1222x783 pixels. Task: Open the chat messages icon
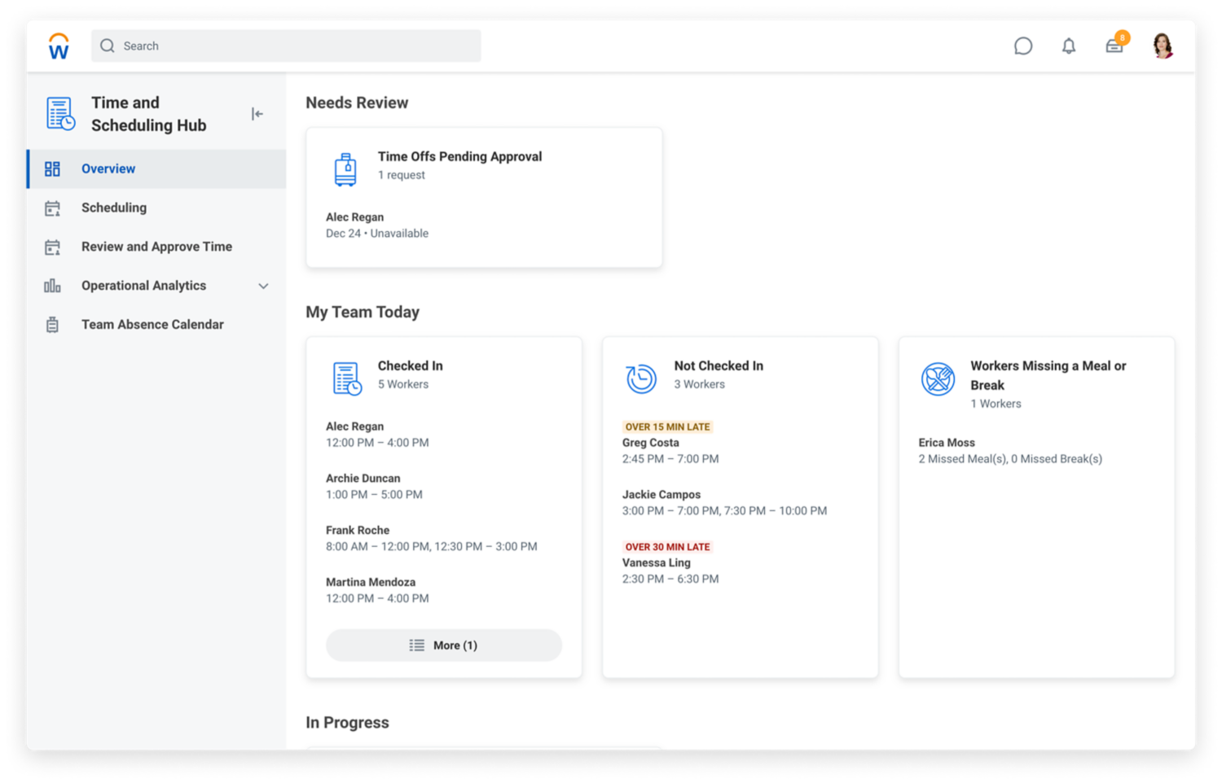(x=1022, y=46)
